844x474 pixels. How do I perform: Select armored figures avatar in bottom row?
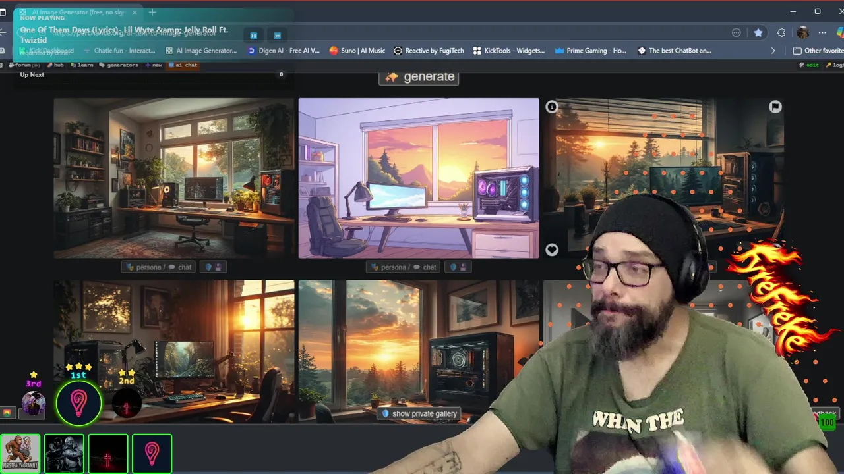[64, 454]
